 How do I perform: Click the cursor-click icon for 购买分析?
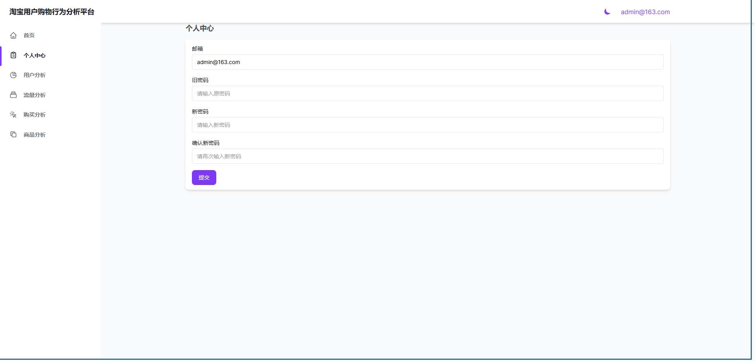click(x=13, y=115)
